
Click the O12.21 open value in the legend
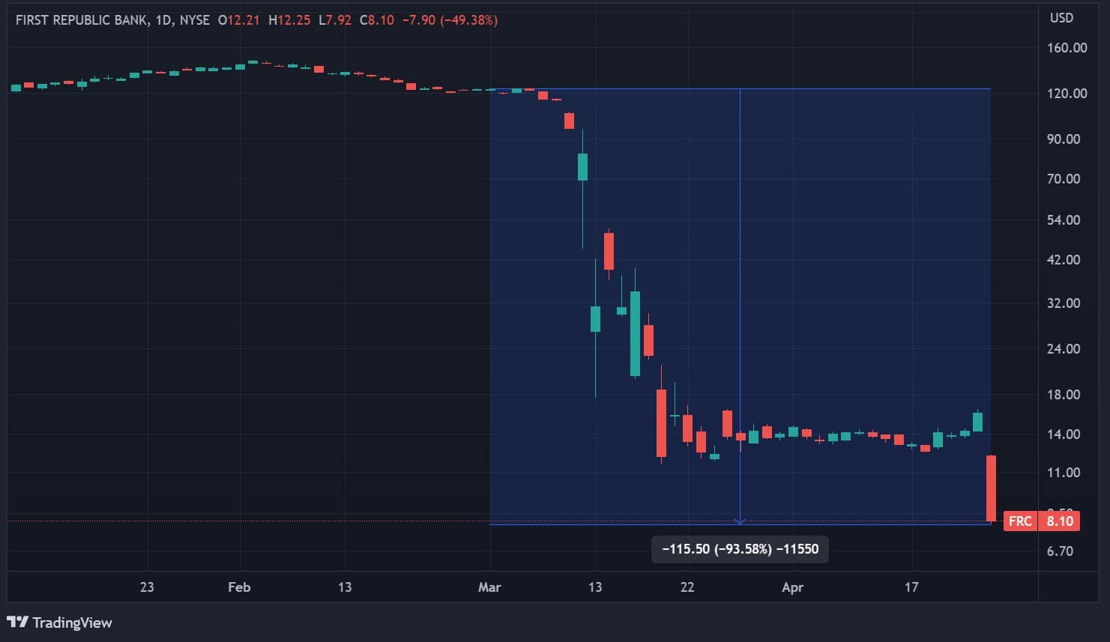pyautogui.click(x=239, y=20)
